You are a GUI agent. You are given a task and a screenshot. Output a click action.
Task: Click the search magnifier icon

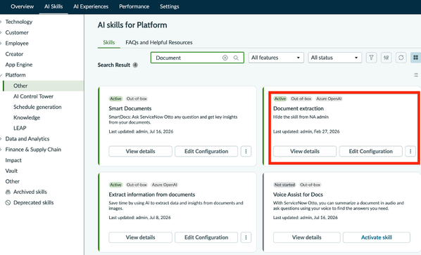click(x=236, y=58)
